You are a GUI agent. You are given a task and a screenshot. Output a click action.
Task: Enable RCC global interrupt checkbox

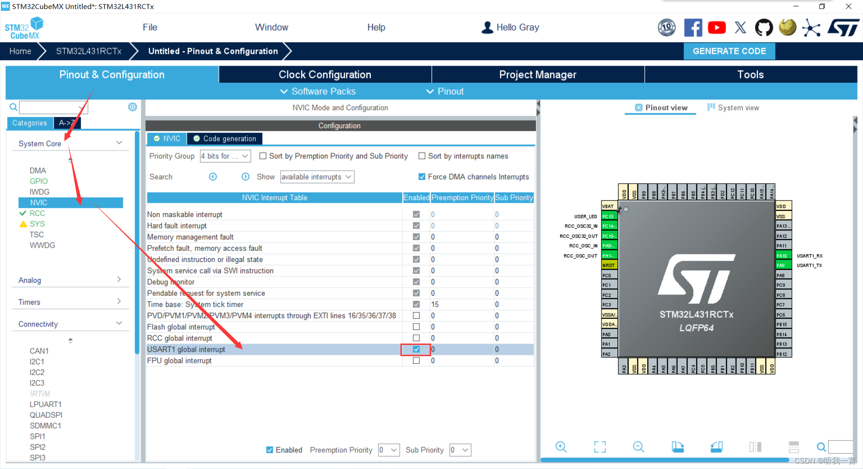[416, 338]
